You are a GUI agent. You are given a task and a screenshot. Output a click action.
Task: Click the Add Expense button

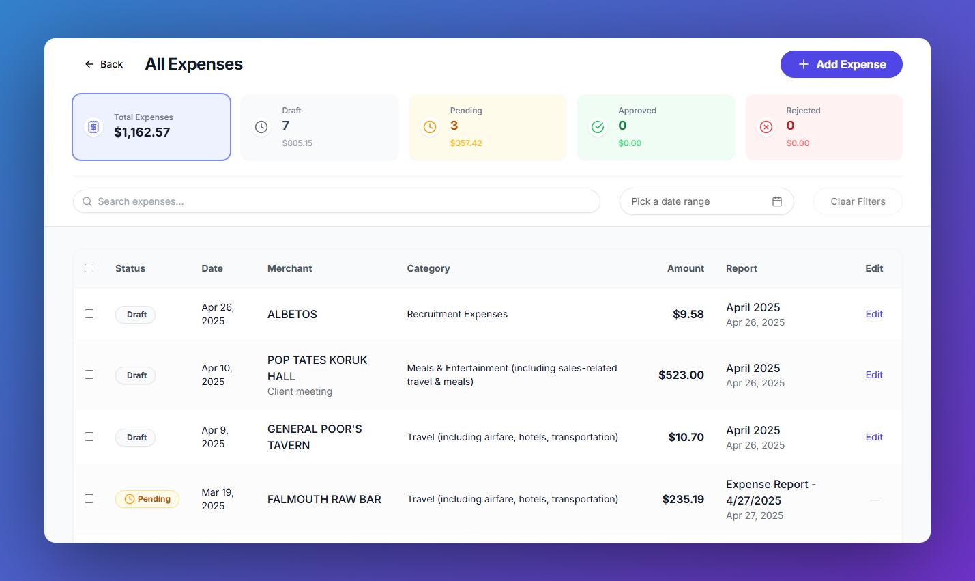pyautogui.click(x=841, y=63)
